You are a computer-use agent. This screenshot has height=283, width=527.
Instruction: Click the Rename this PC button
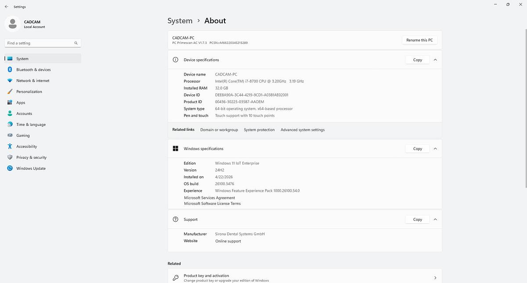[x=419, y=40]
